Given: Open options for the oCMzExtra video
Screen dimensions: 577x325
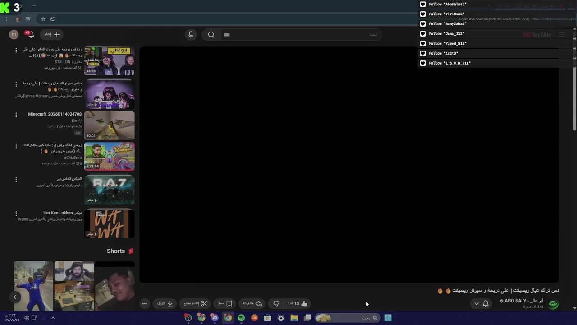Looking at the screenshot, I should click(x=16, y=146).
